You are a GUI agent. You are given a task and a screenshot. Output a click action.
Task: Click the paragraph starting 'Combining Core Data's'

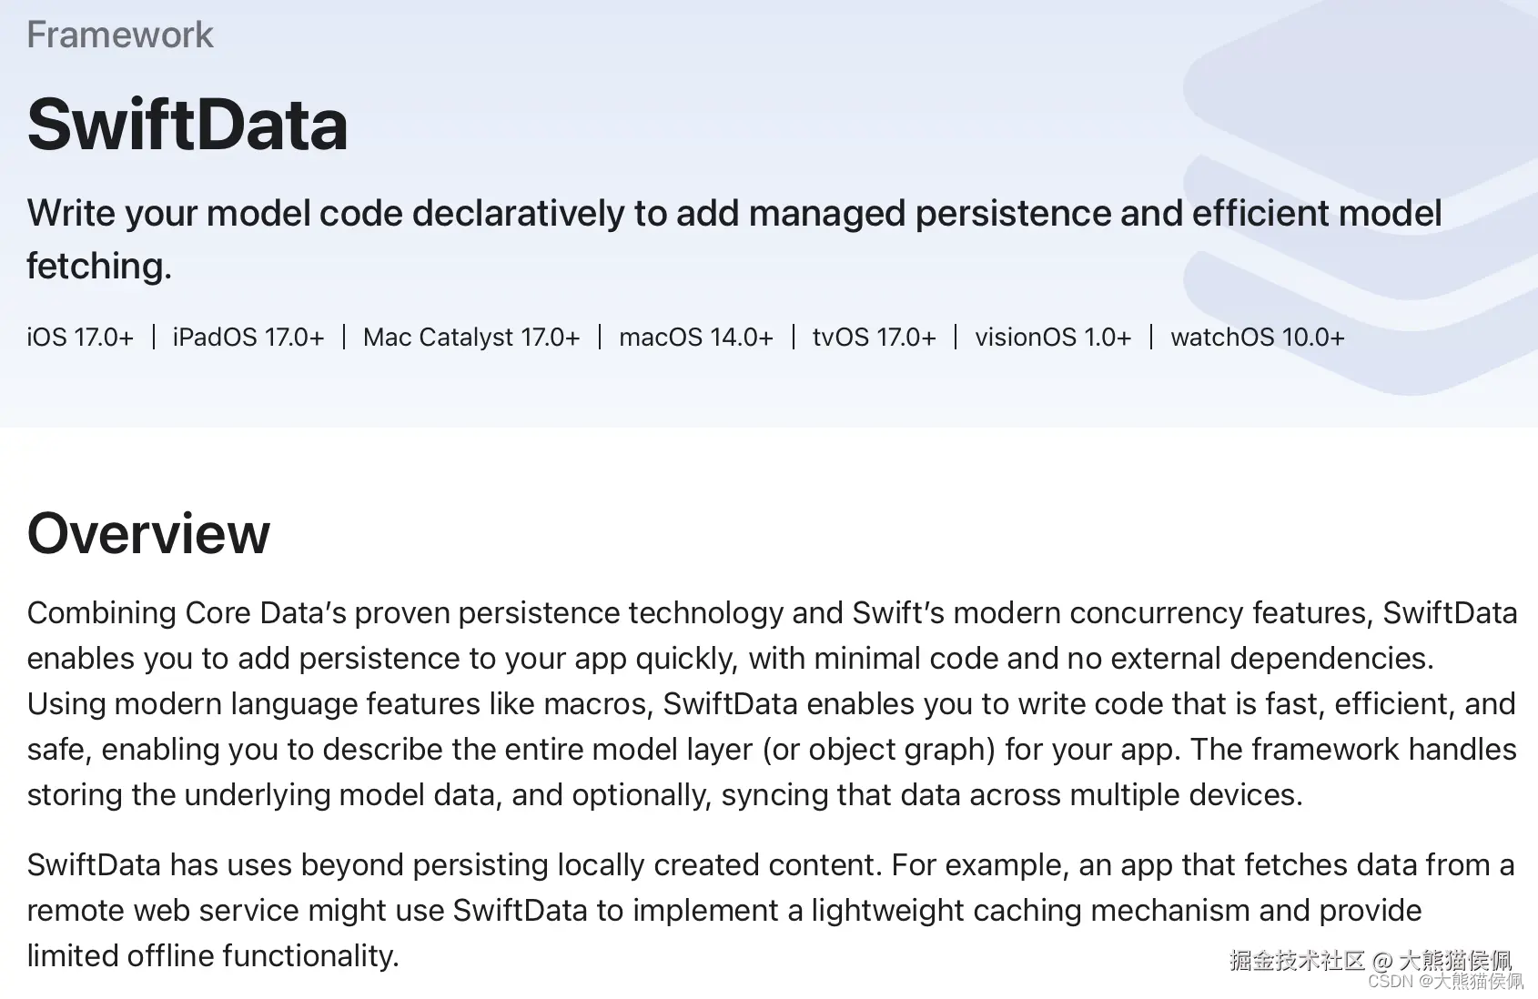772,703
